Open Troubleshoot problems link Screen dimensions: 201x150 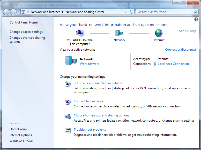90,130
